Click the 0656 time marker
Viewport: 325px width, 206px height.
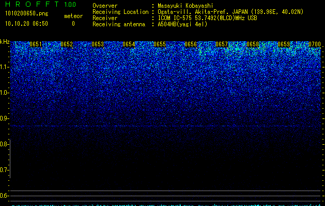click(191, 44)
